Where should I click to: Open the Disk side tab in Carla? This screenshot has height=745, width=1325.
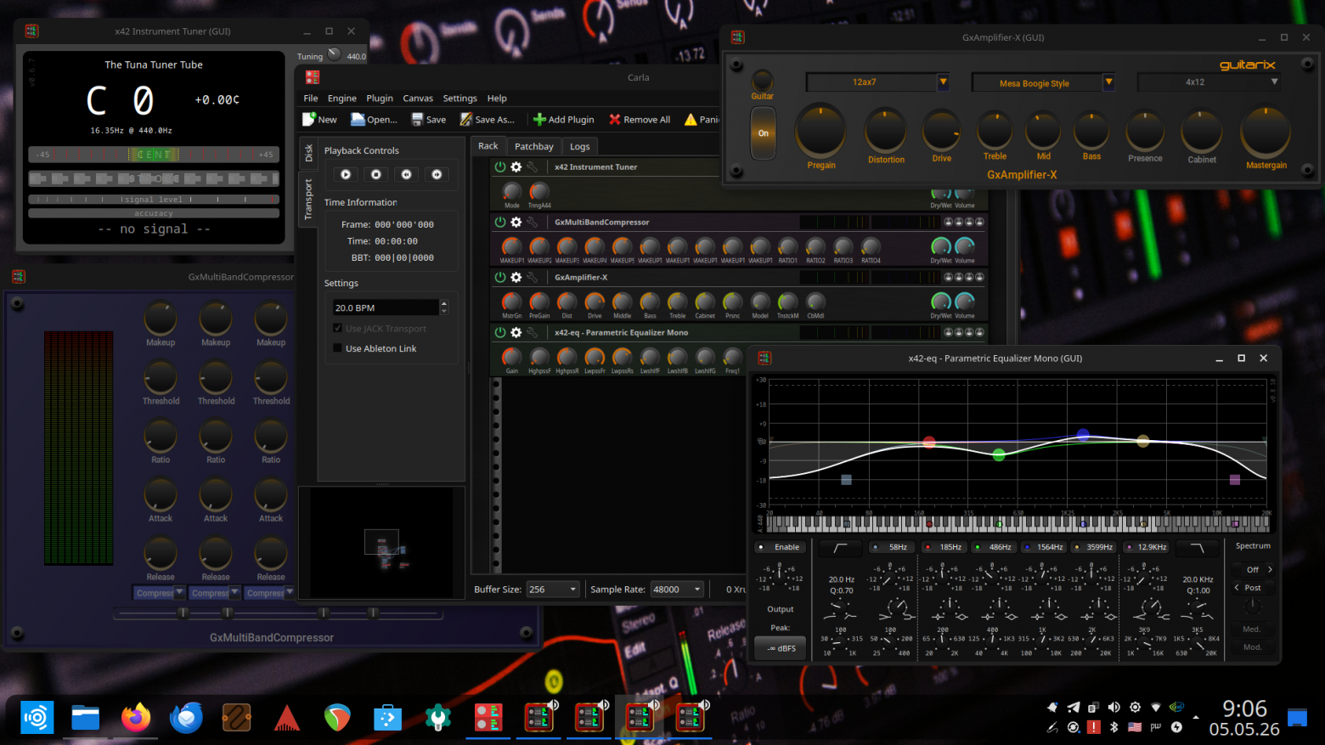308,153
